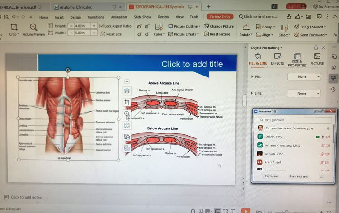Open the Review ribbon tab

pyautogui.click(x=163, y=17)
